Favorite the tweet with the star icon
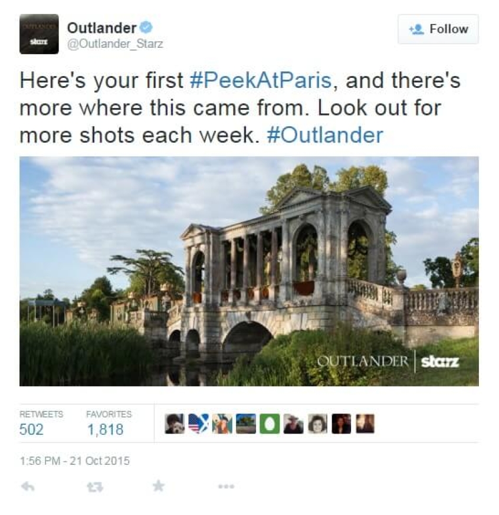Image resolution: width=499 pixels, height=515 pixels. [x=159, y=486]
